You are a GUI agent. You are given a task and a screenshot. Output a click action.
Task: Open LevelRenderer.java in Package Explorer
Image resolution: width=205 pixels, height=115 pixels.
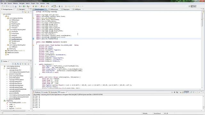tap(17, 39)
